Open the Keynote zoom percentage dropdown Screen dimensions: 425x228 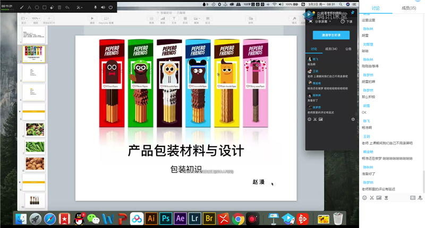[36, 18]
